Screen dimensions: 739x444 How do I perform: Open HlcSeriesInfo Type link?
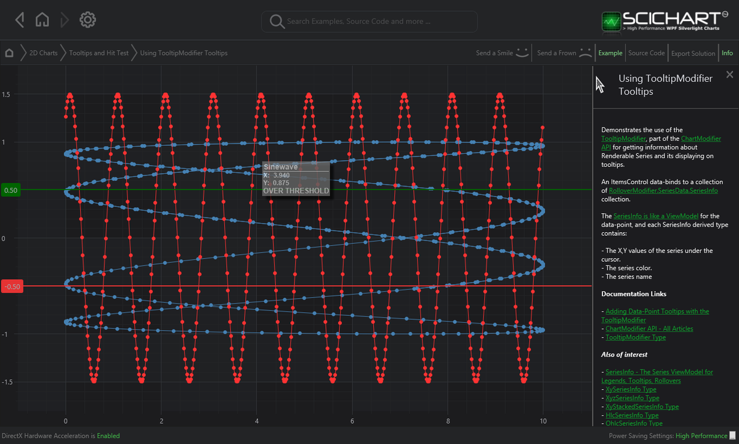[x=632, y=415]
